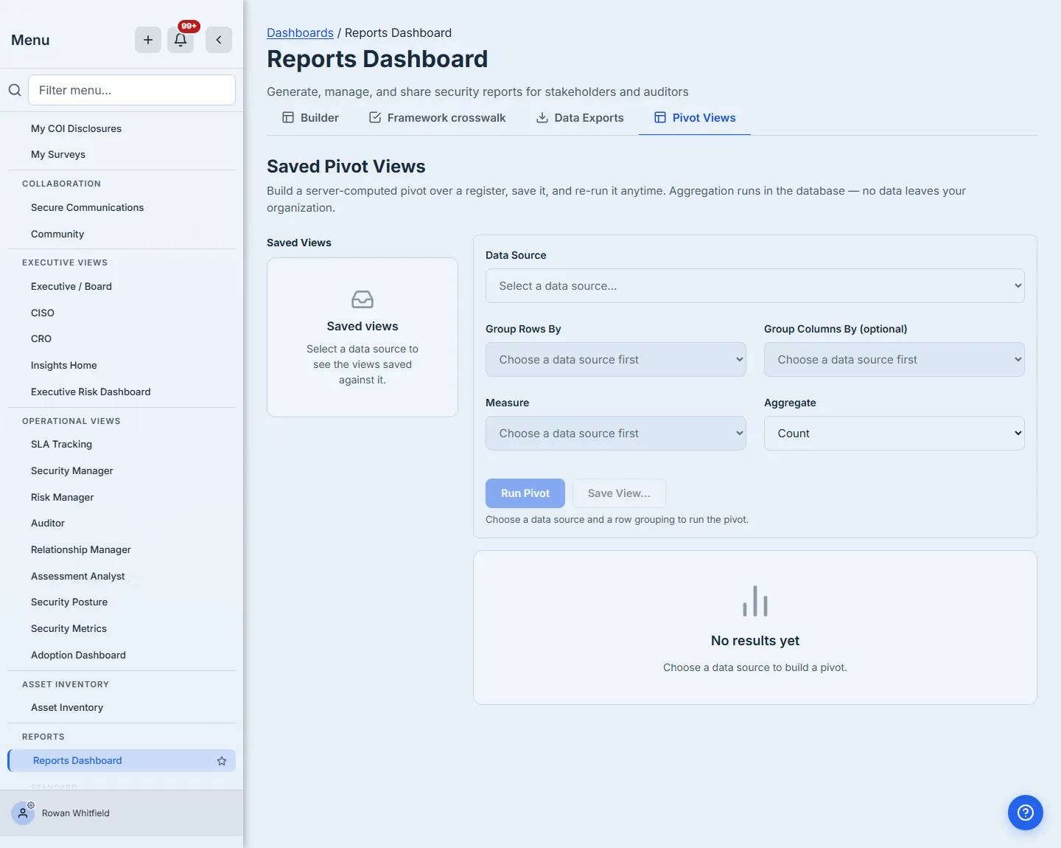Click the Rowan Whitfield user avatar
Viewport: 1061px width, 848px height.
coord(23,813)
